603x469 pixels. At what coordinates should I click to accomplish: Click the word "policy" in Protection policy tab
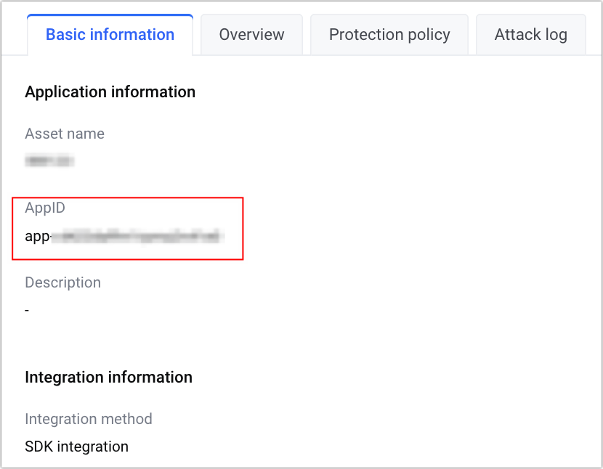coord(427,35)
